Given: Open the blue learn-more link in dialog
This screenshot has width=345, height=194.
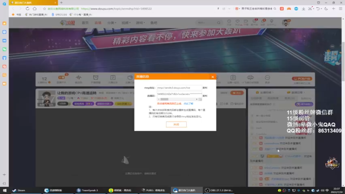Looking at the screenshot, I should pyautogui.click(x=188, y=103).
